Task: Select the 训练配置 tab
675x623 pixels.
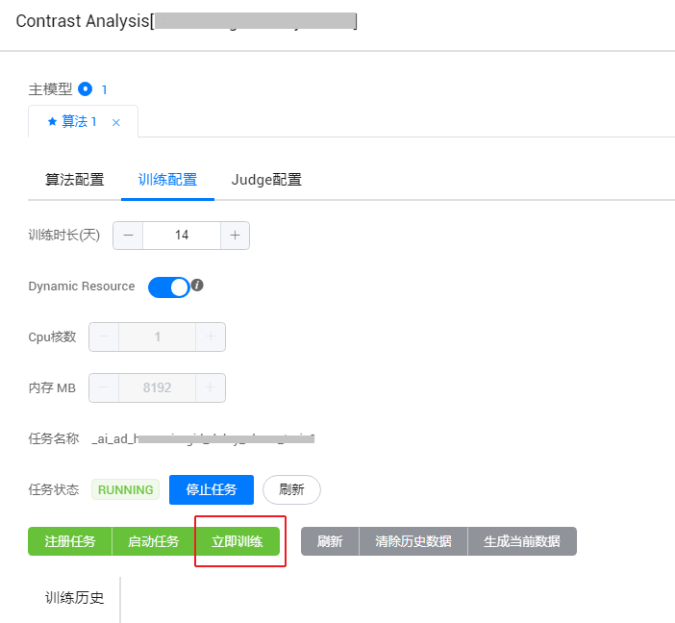Action: tap(167, 180)
